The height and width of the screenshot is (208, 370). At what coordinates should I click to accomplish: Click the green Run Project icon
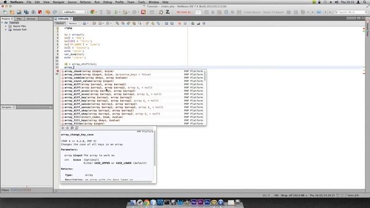116,12
